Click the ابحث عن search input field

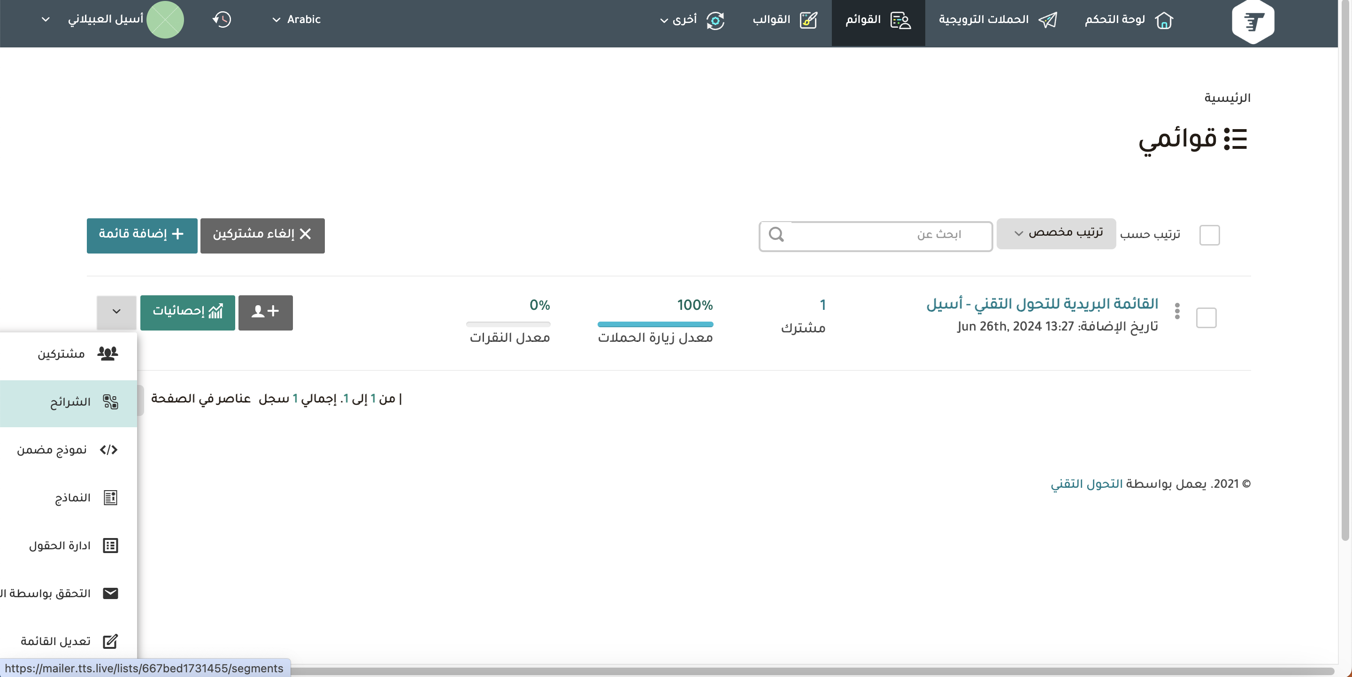[x=887, y=235]
